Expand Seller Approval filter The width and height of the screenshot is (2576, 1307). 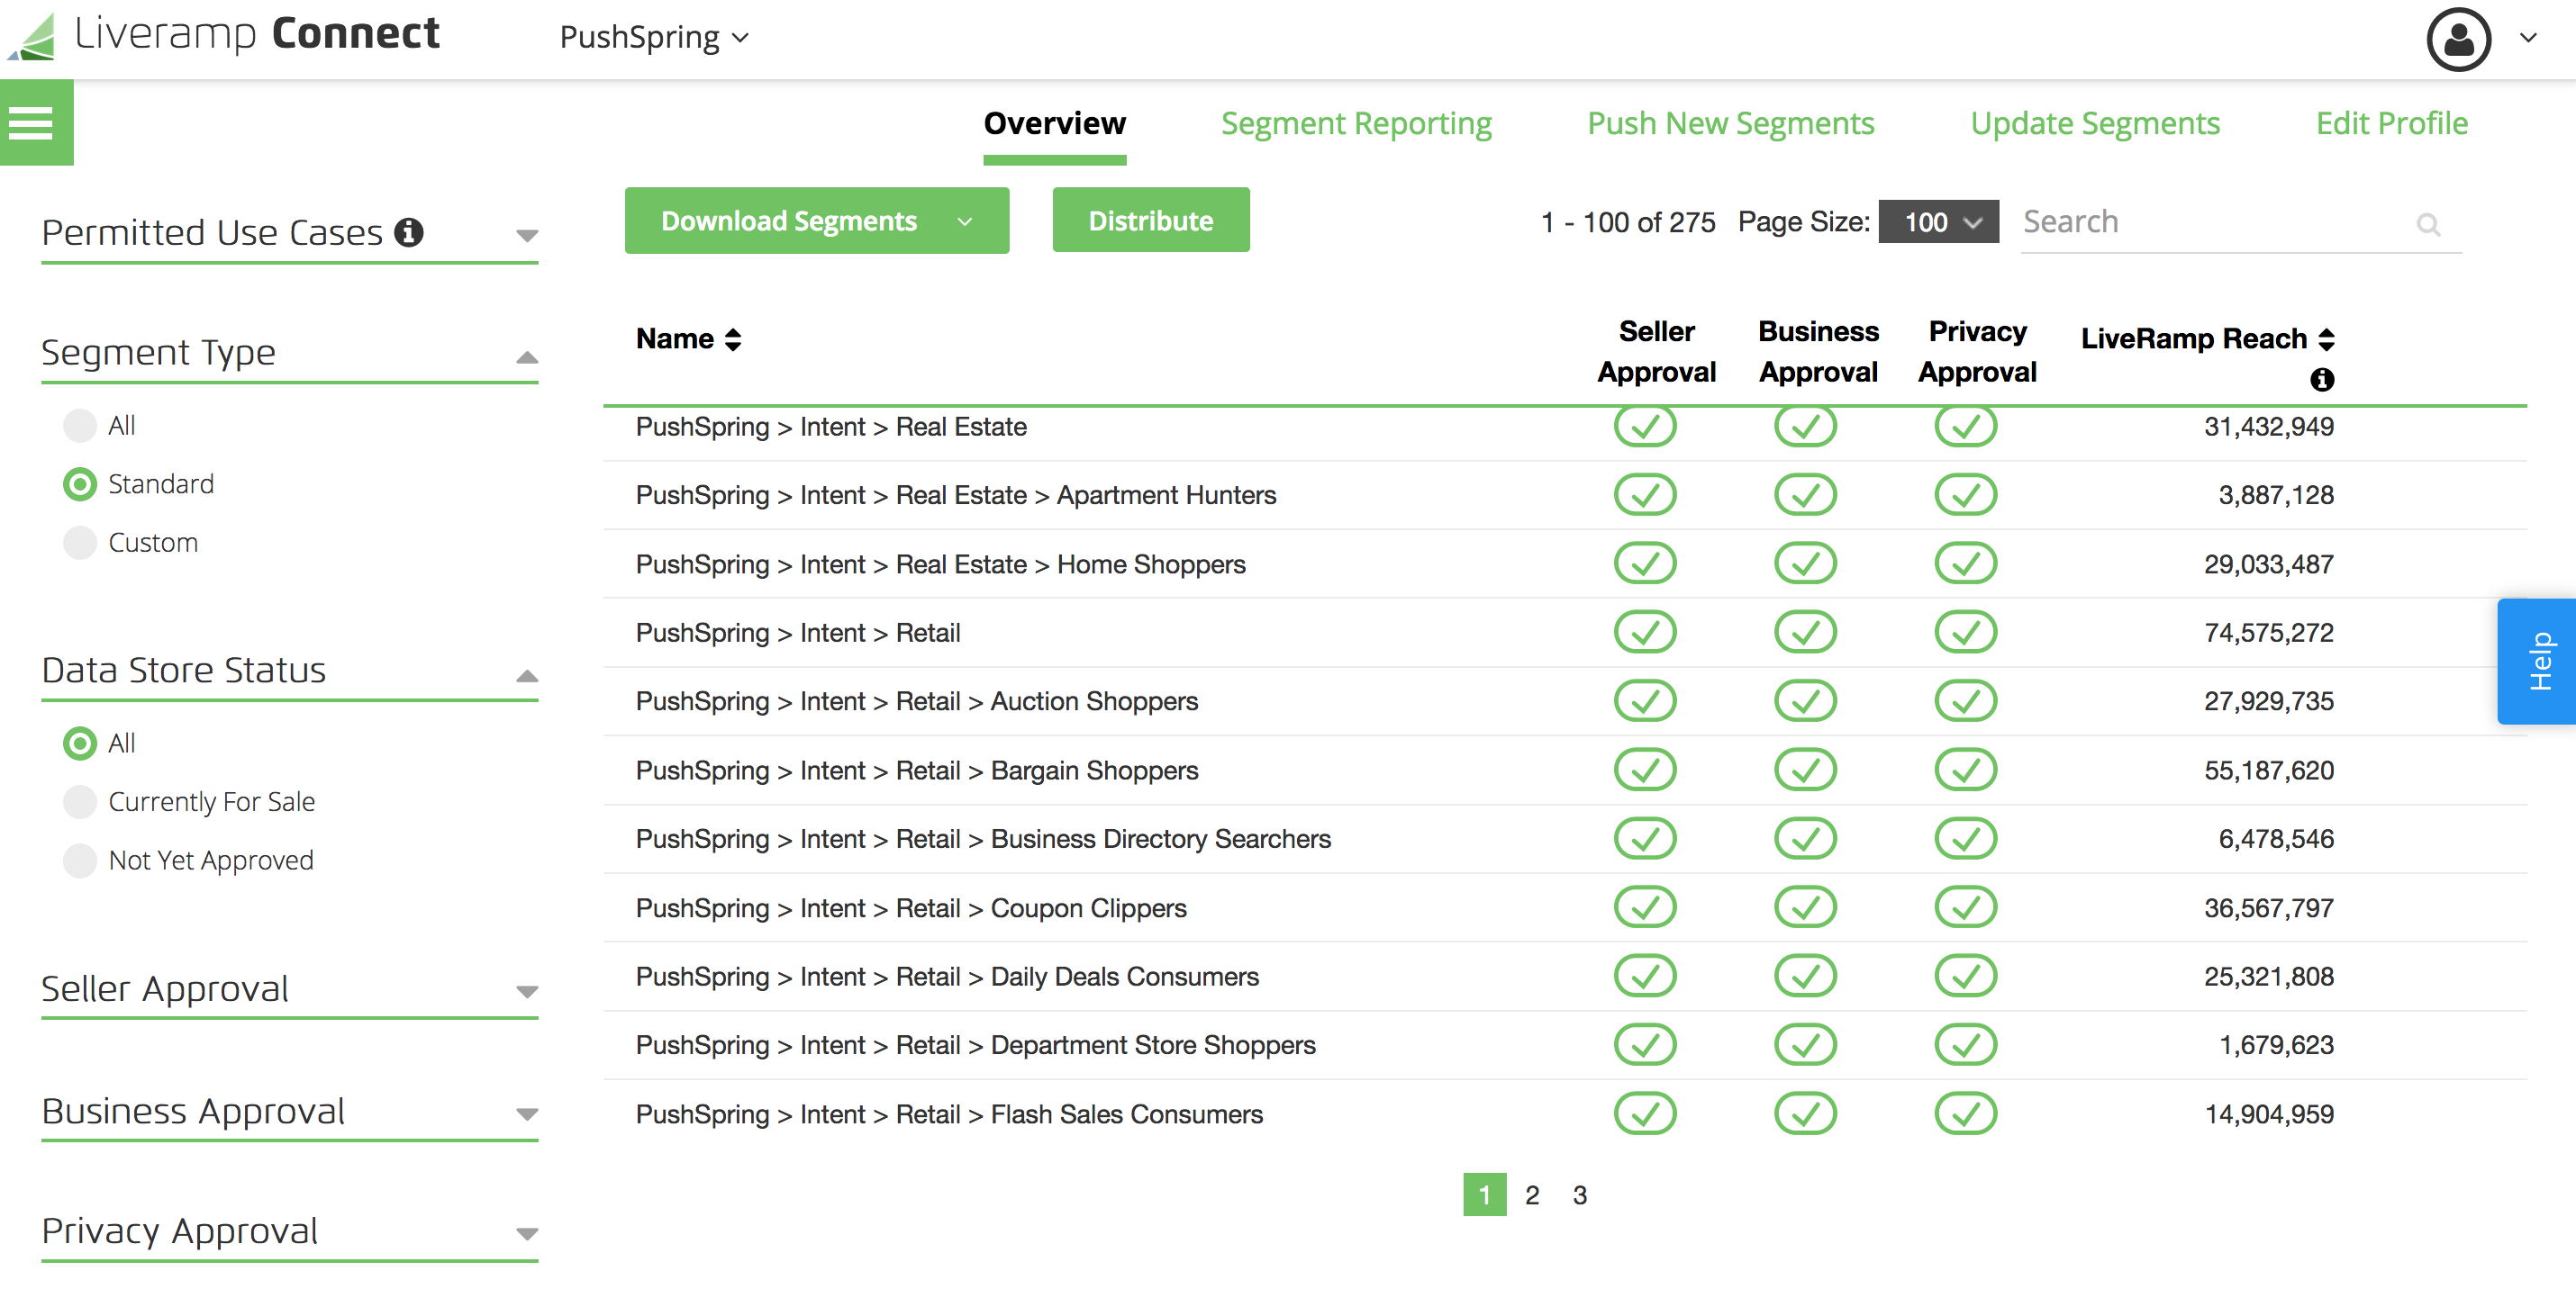tap(527, 992)
